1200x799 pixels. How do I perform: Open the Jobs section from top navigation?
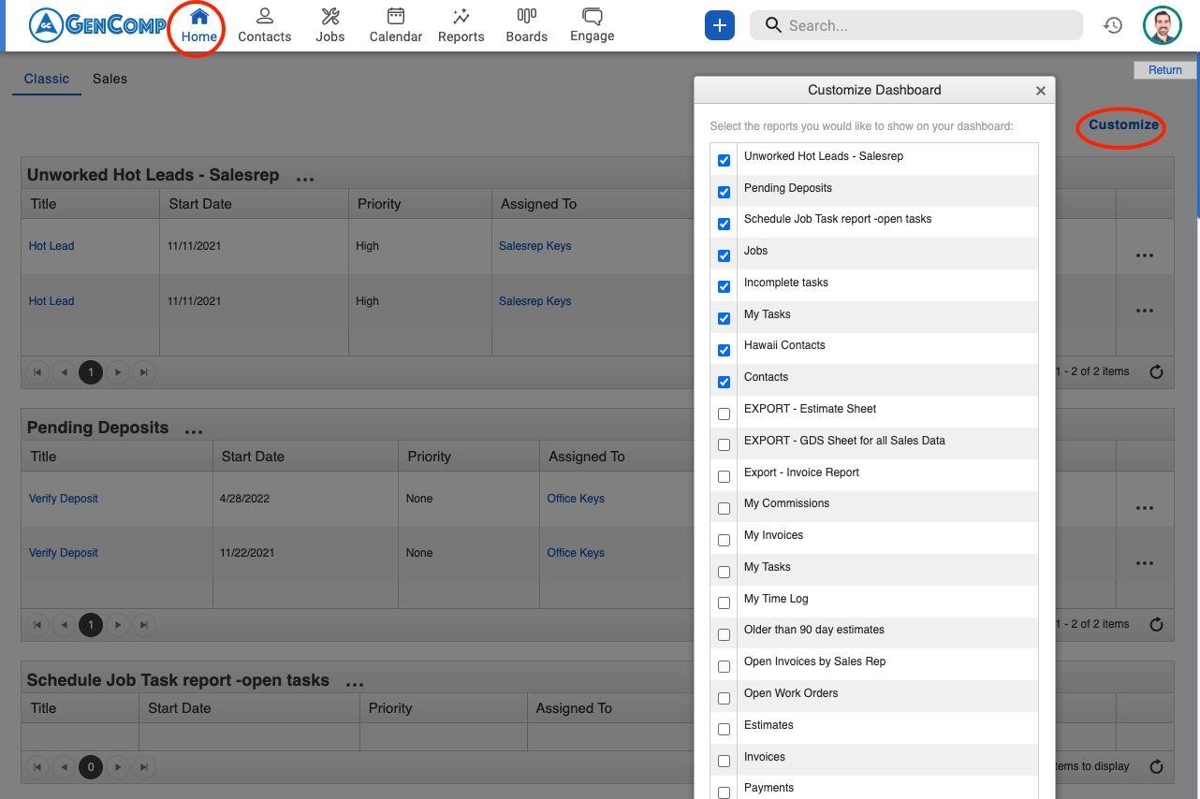coord(329,25)
